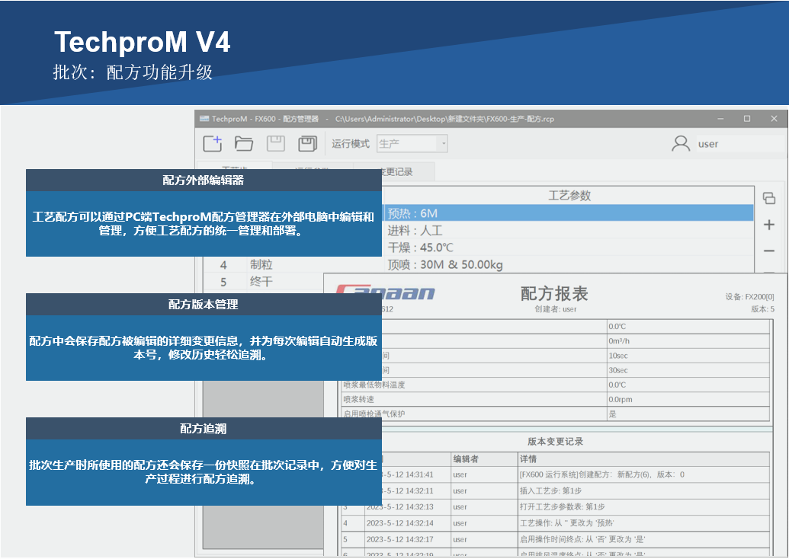Click log entry 创建配方: 新配方(6)

[601, 474]
